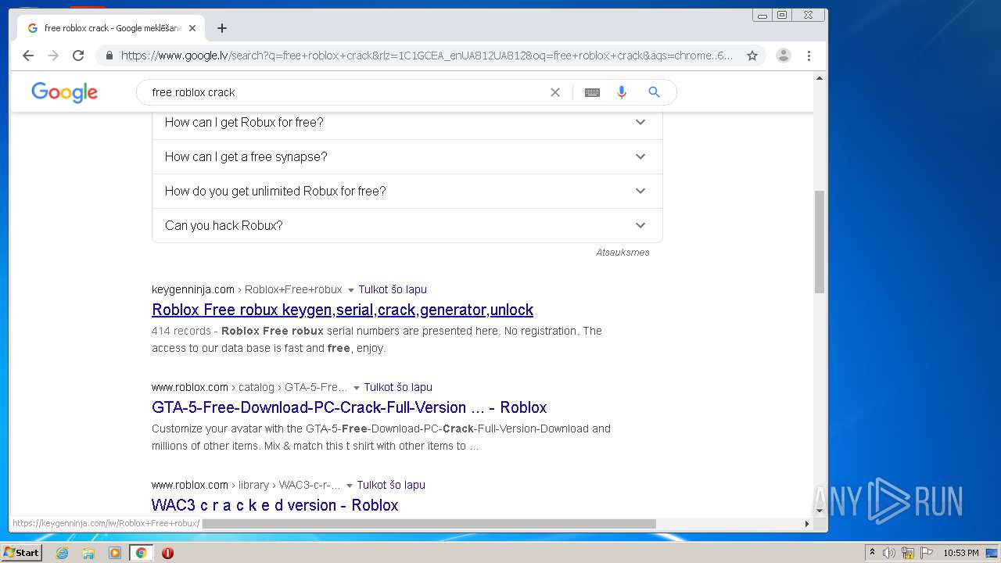Click the scroll-up arrow of the page
1001x563 pixels.
click(x=820, y=78)
